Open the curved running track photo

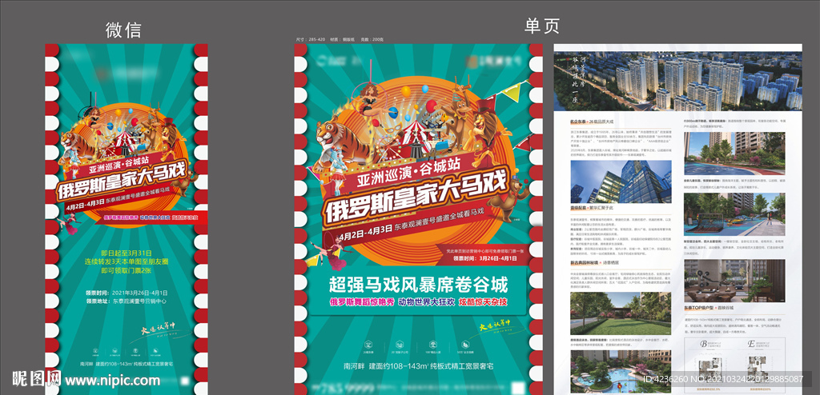[734, 153]
